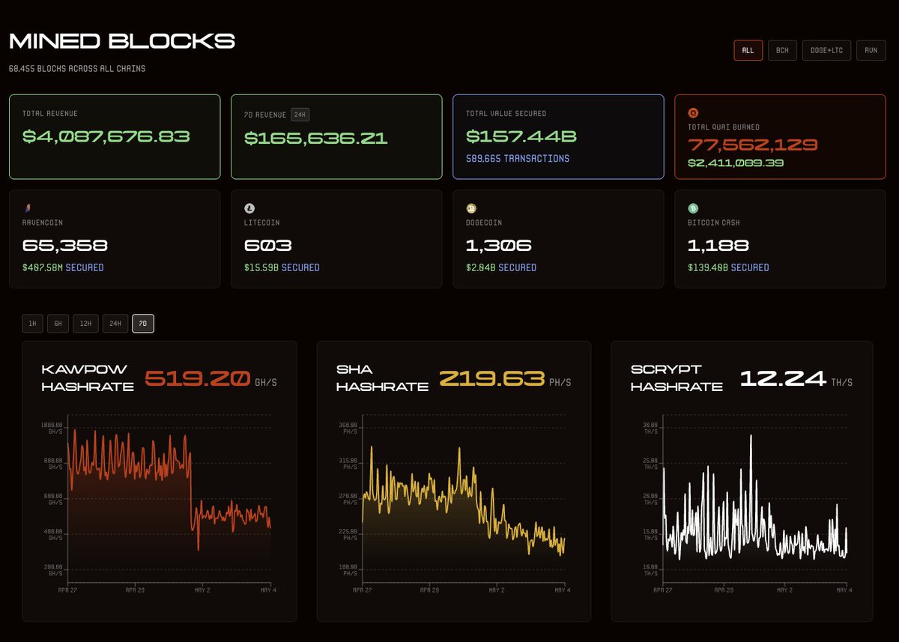Viewport: 899px width, 642px height.
Task: Click the Bitcoin Cash logo icon
Action: tap(693, 209)
